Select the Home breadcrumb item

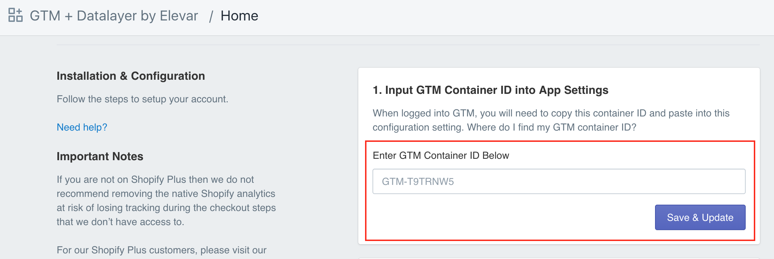(x=239, y=16)
